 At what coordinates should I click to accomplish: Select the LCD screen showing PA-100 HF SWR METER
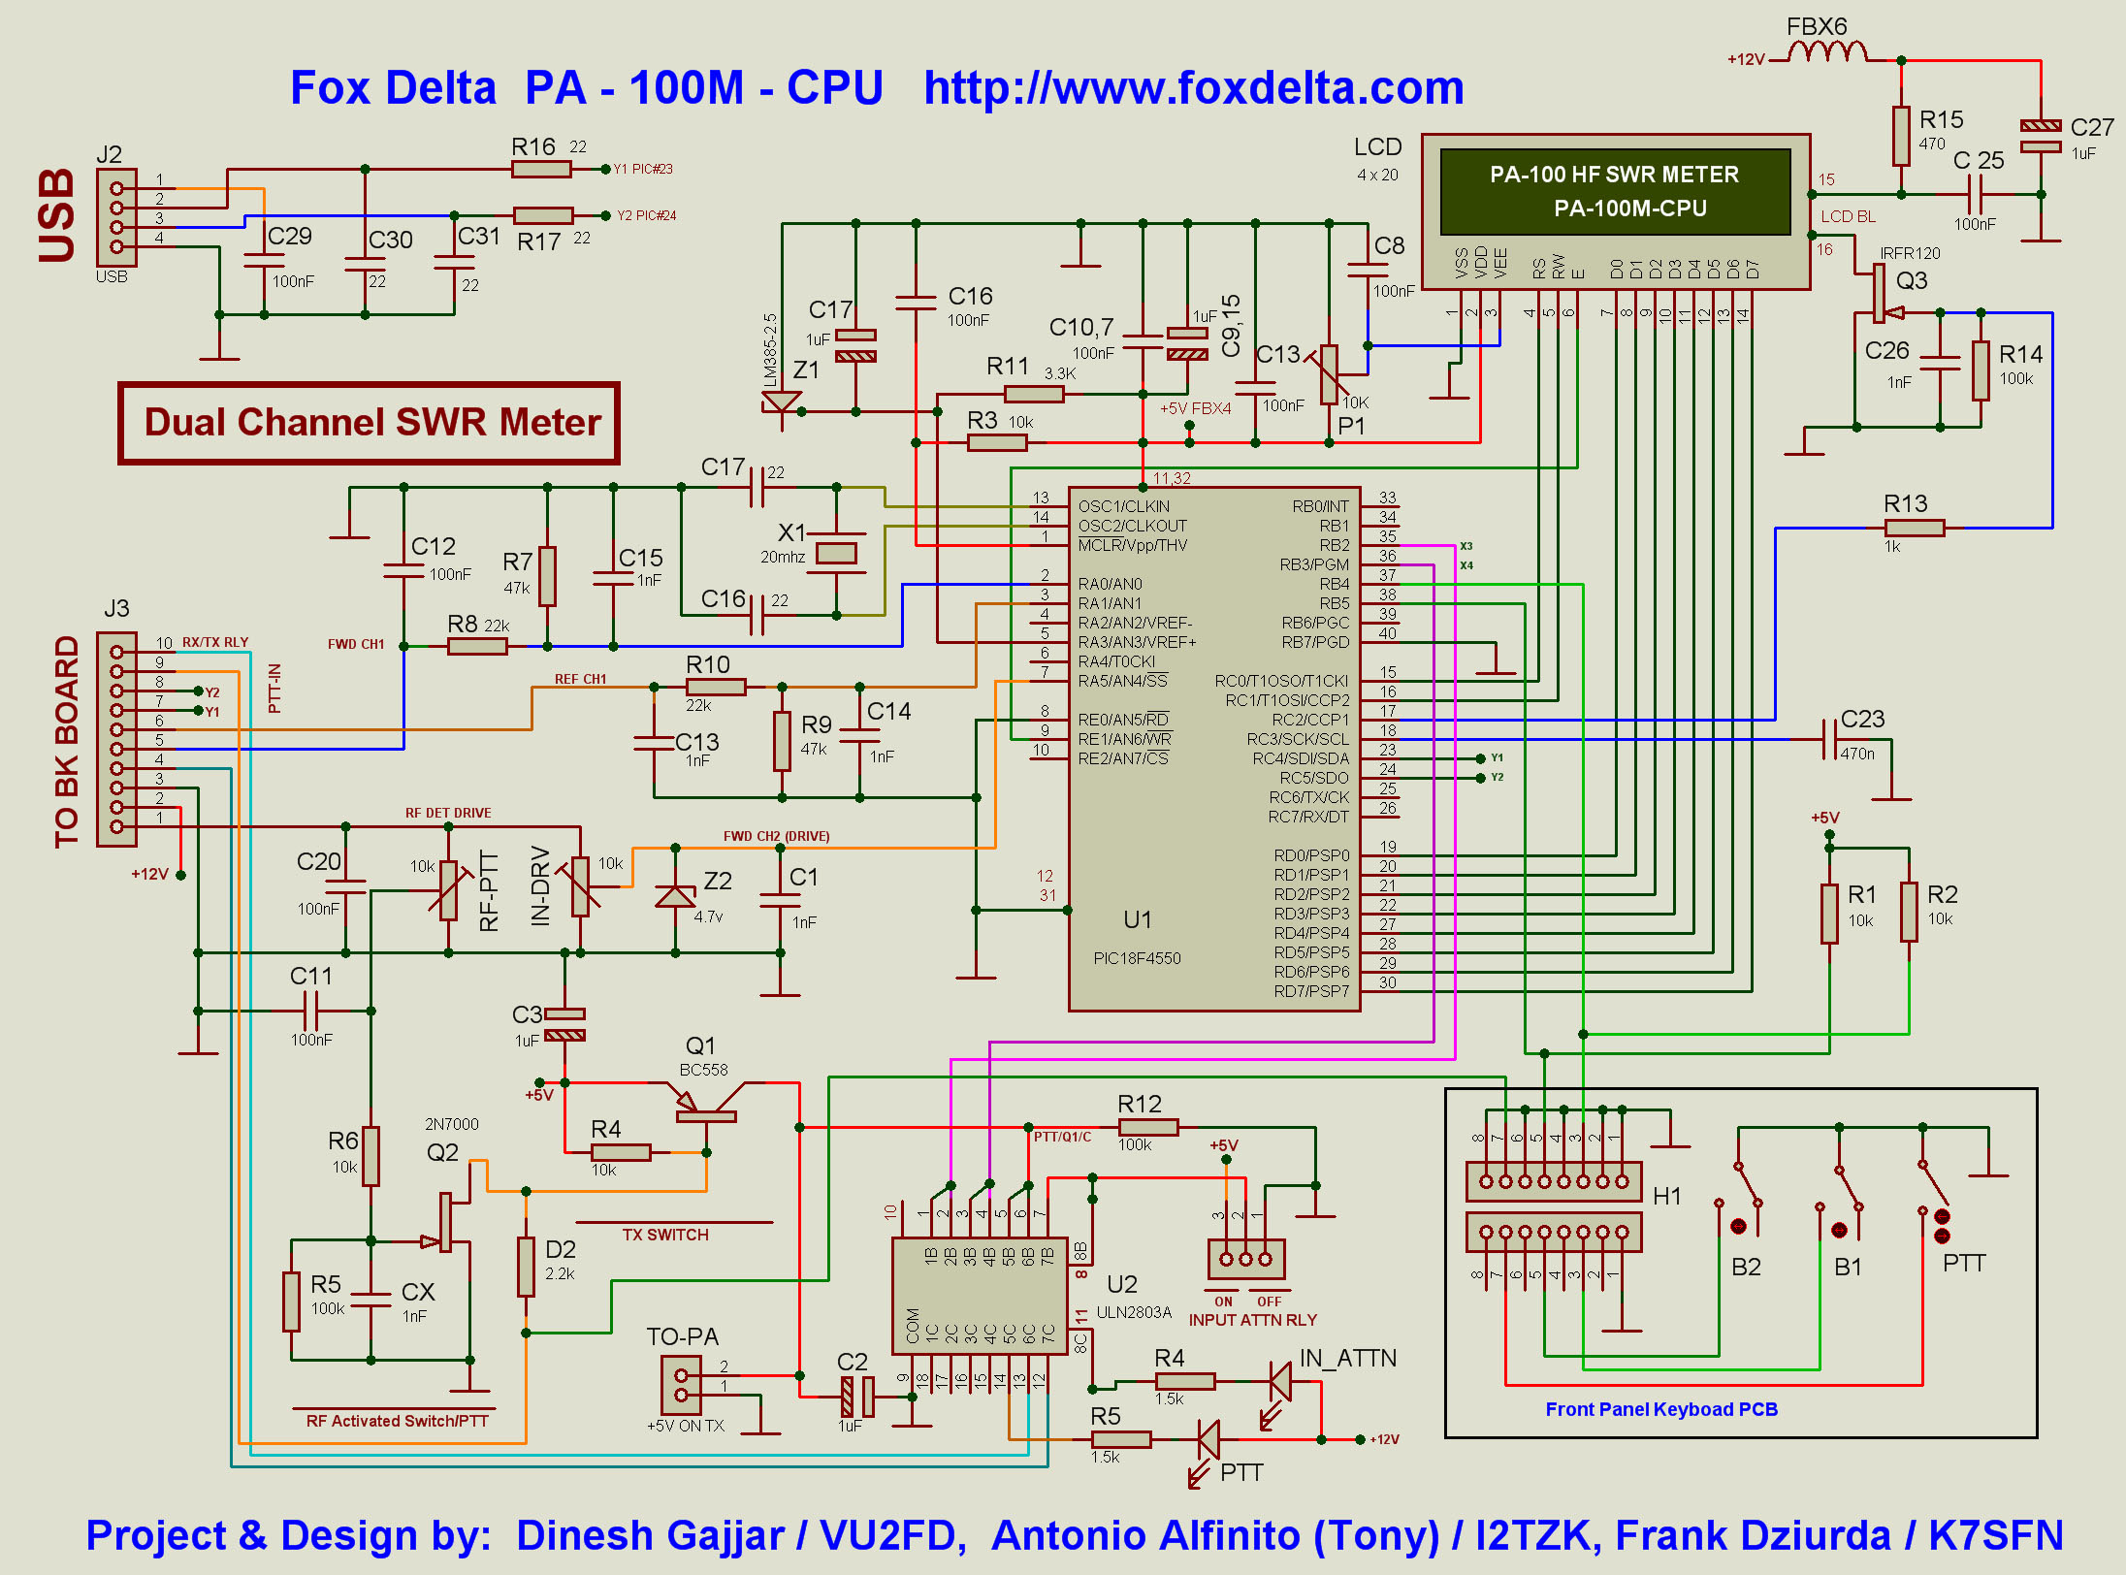pyautogui.click(x=1616, y=191)
